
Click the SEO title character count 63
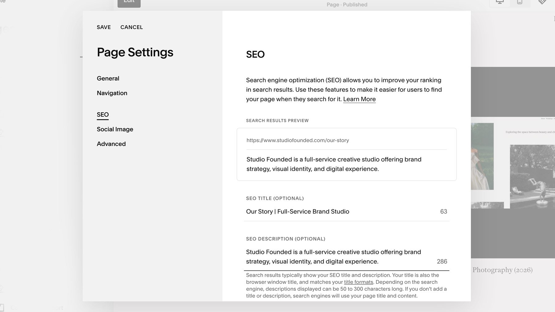tap(443, 211)
